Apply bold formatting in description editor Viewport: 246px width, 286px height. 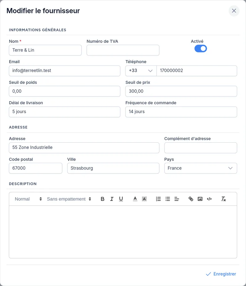102,199
